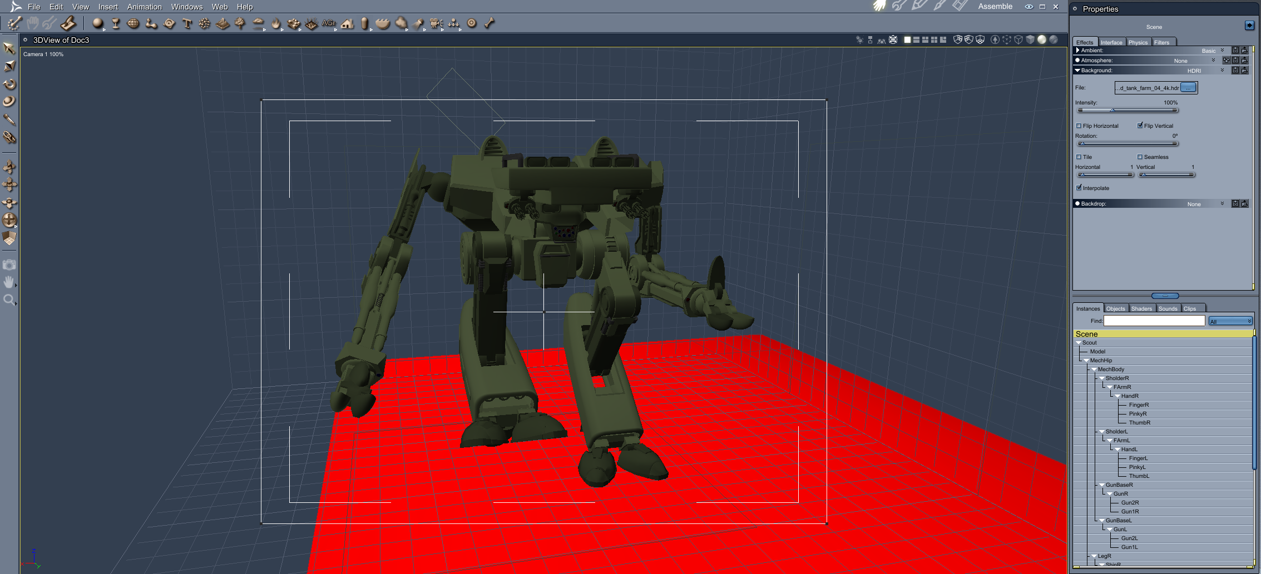Image resolution: width=1261 pixels, height=574 pixels.
Task: Load a Backdrop preset with folder icon
Action: pyautogui.click(x=1244, y=204)
